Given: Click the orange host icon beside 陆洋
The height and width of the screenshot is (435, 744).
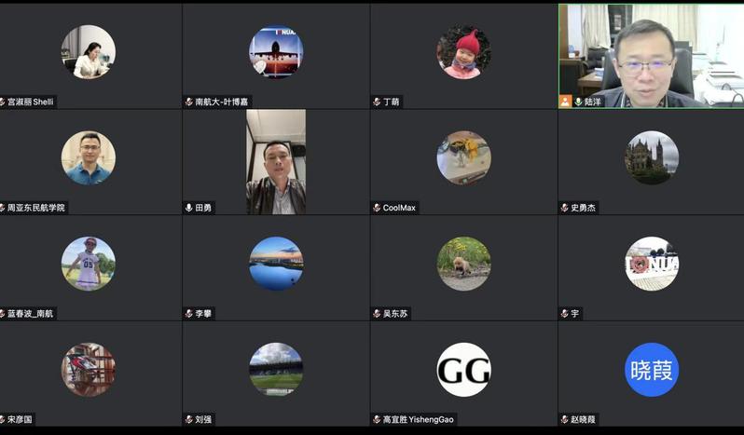Looking at the screenshot, I should click(565, 102).
